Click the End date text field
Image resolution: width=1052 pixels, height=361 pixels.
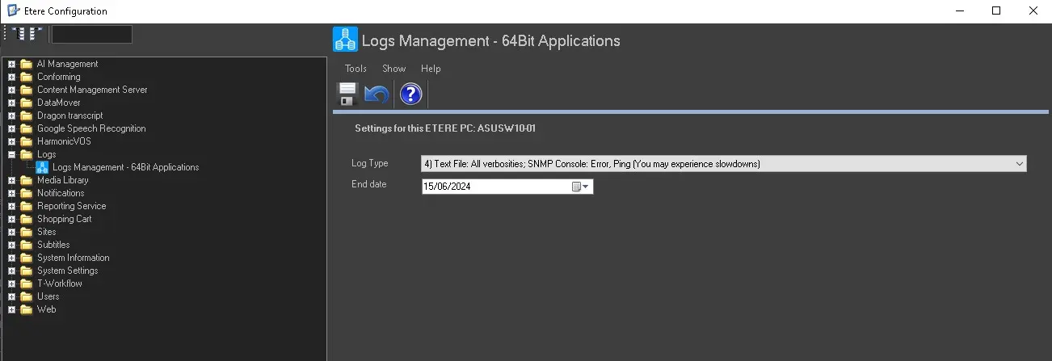(x=494, y=187)
